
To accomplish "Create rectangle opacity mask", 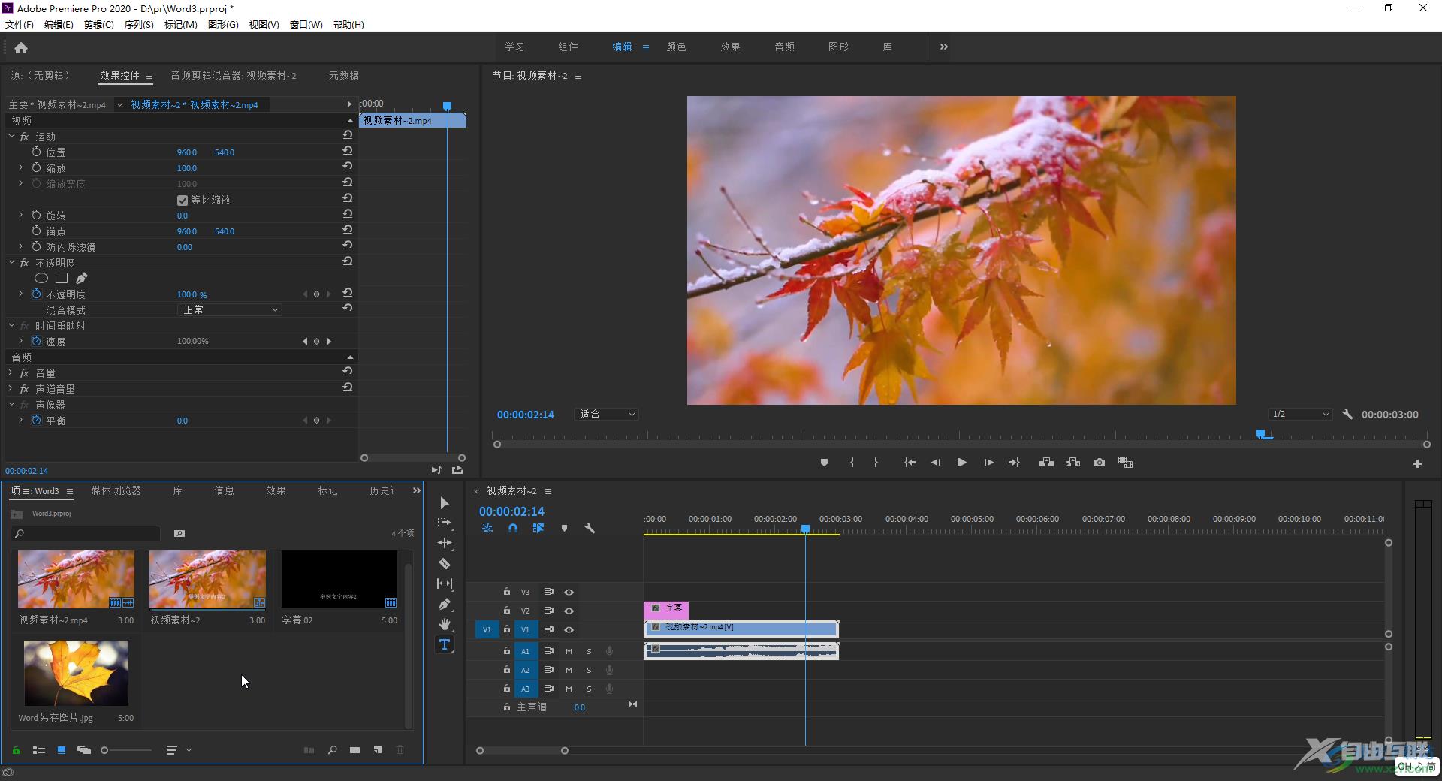I will (62, 278).
